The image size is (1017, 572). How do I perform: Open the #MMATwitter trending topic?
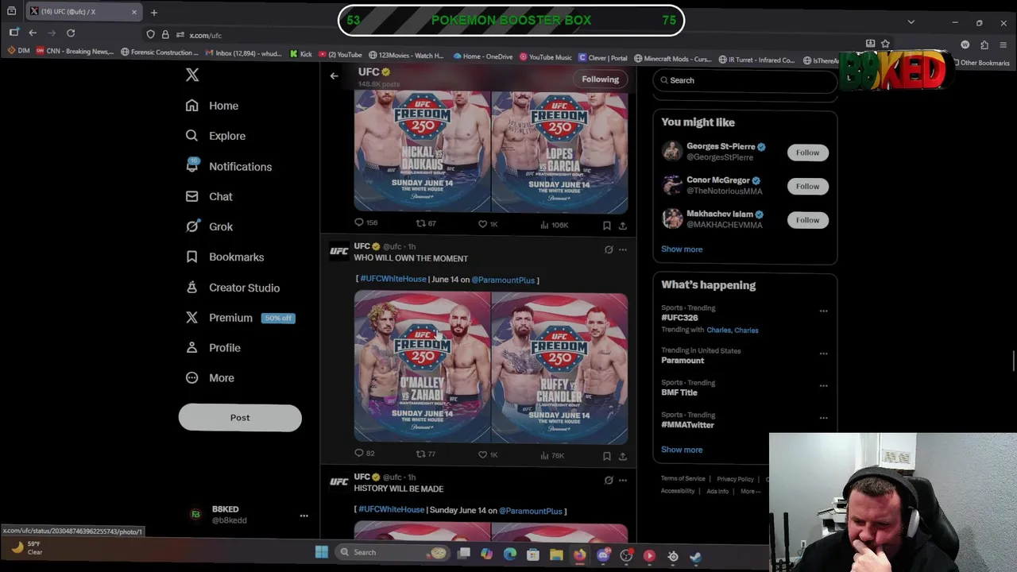tap(687, 425)
